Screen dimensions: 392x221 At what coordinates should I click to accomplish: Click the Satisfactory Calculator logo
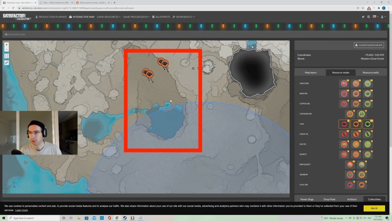point(16,17)
